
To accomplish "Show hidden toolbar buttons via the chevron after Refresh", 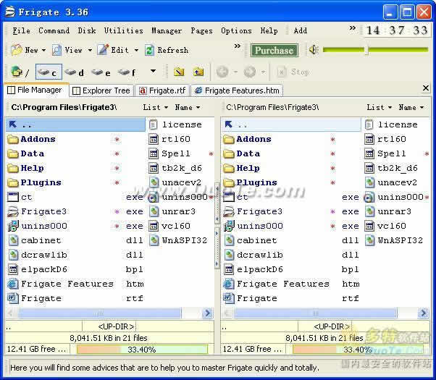I will (237, 46).
